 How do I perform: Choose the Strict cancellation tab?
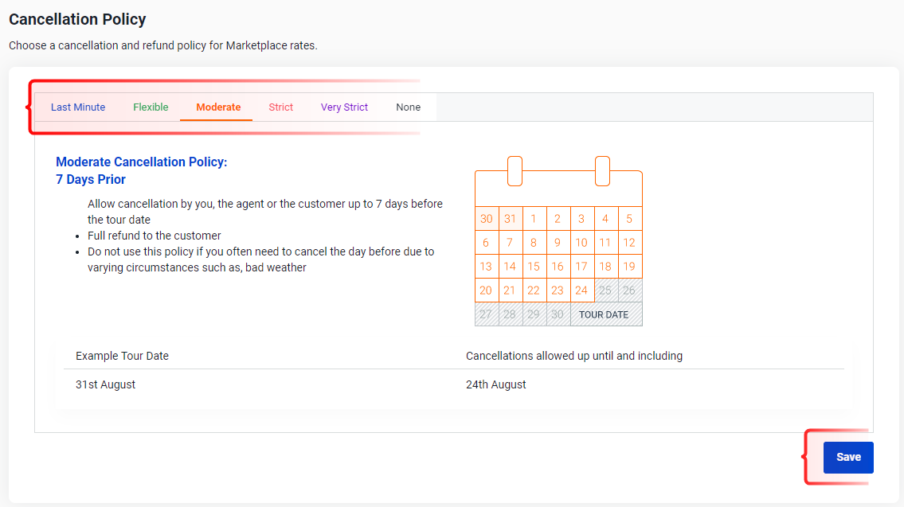coord(281,107)
